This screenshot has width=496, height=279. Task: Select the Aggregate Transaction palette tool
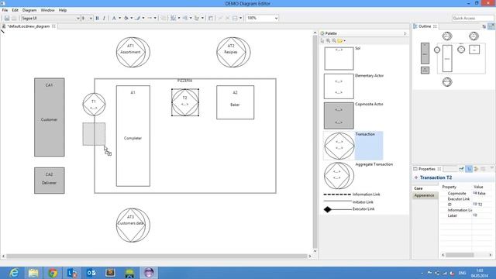[339, 176]
